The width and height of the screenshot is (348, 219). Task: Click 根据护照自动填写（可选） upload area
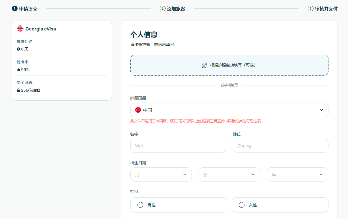229,65
